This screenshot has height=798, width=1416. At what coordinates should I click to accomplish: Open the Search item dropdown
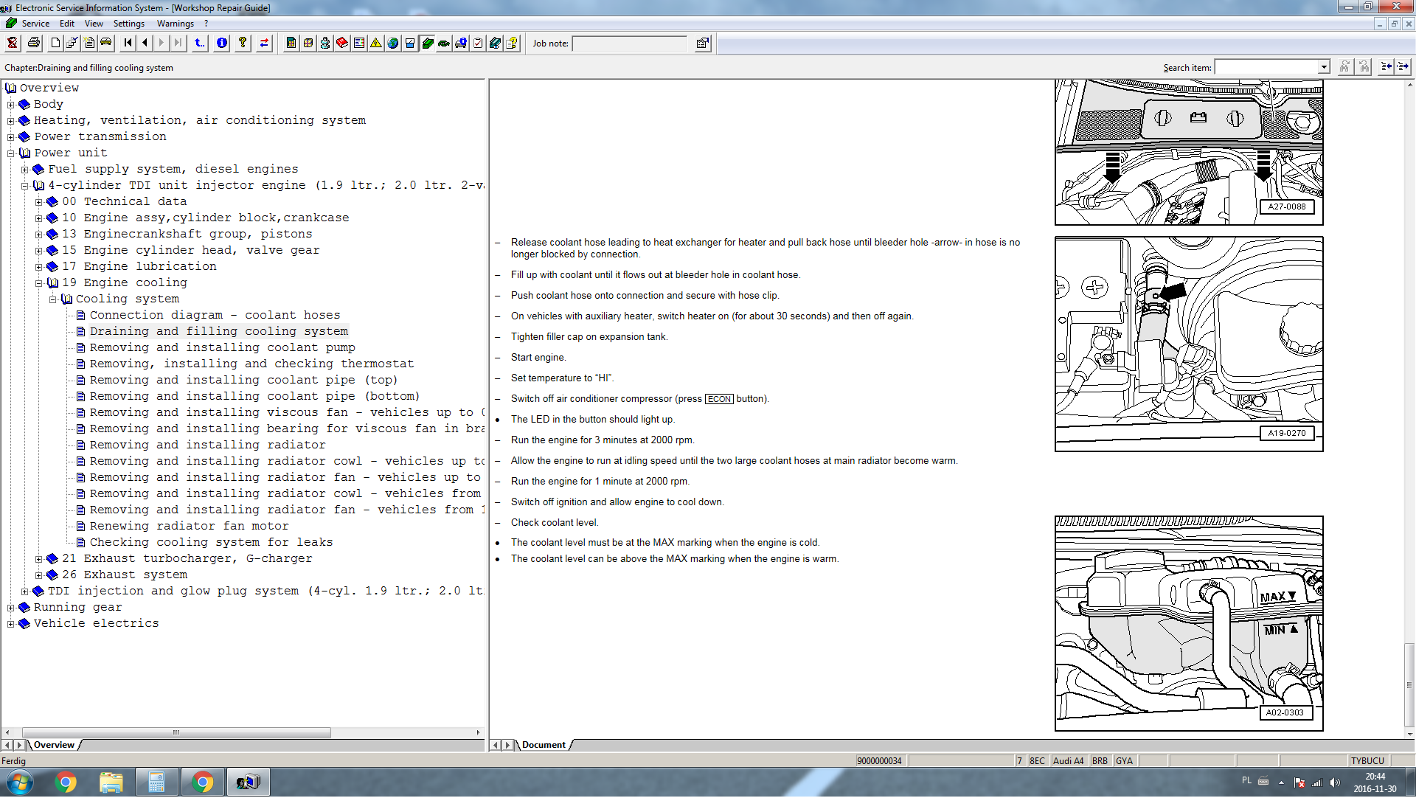1324,68
